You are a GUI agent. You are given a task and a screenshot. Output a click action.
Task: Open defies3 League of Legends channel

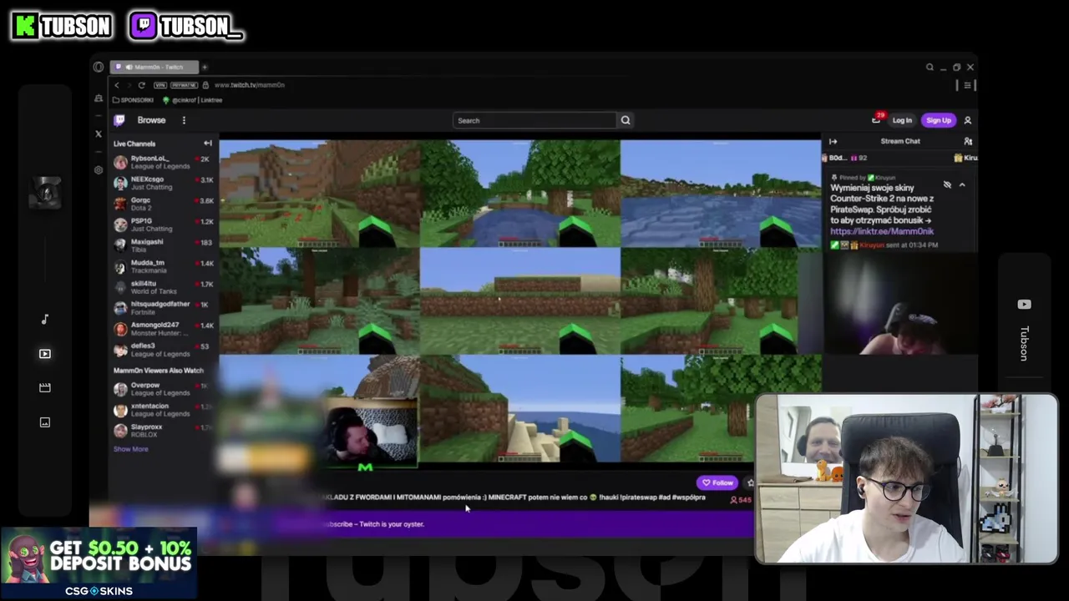click(164, 350)
